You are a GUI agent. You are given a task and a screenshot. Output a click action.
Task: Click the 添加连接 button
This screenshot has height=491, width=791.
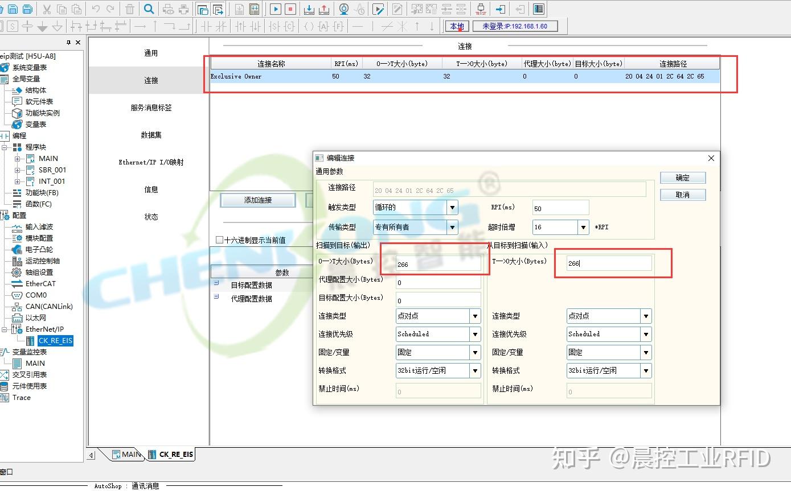coord(257,200)
